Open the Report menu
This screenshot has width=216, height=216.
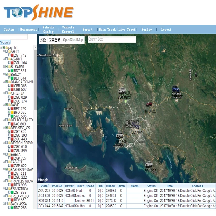pyautogui.click(x=87, y=30)
